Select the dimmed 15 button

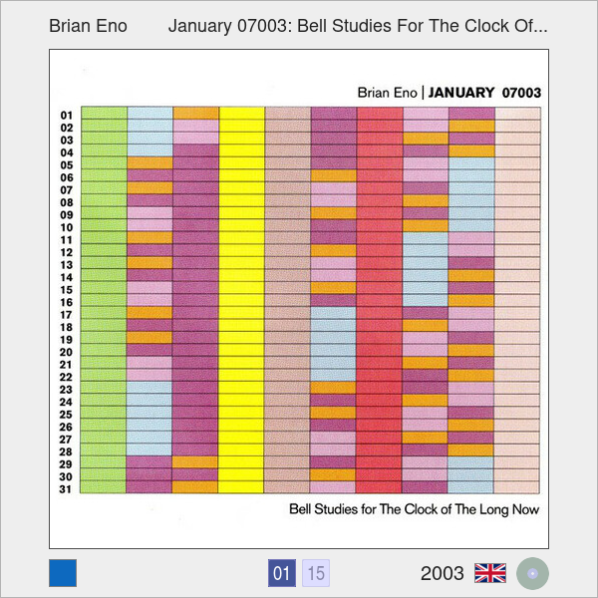coord(316,573)
